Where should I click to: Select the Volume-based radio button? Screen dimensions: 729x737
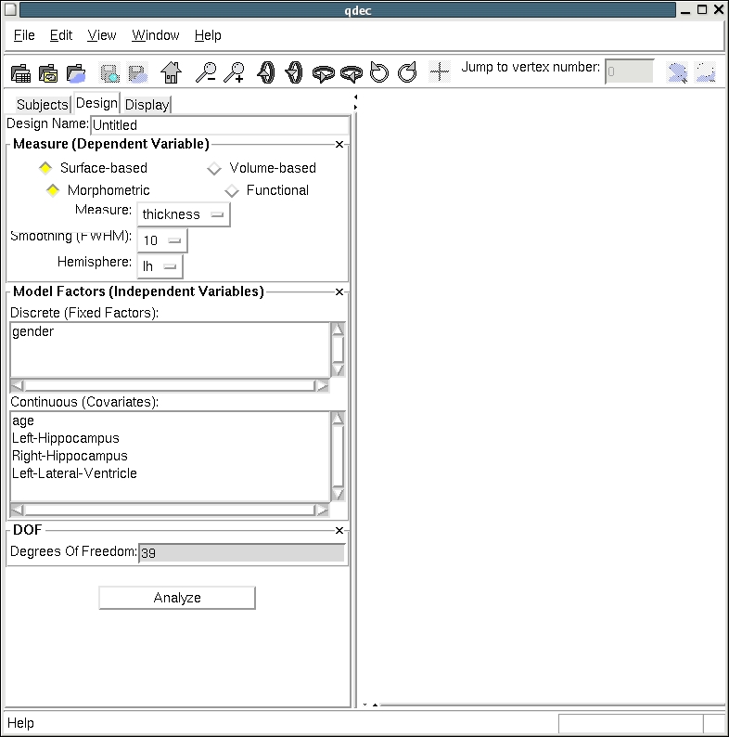pos(214,168)
